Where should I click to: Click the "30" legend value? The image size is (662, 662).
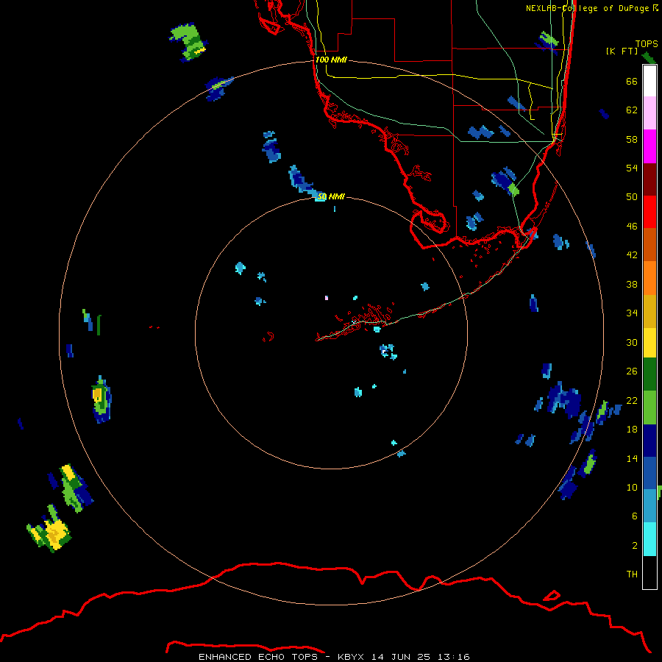pyautogui.click(x=632, y=342)
